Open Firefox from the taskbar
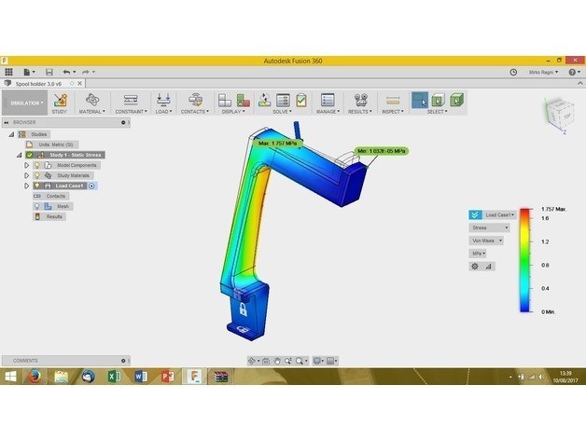Viewport: 586px width, 440px height. 35,377
